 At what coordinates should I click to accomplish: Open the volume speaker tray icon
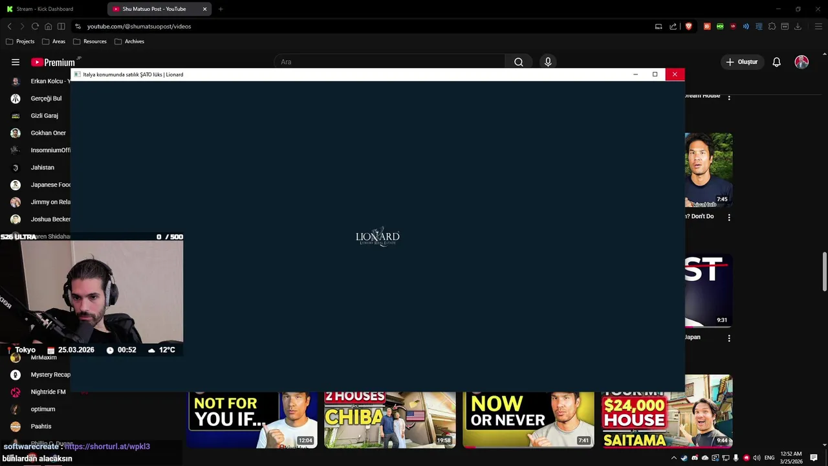[x=757, y=458]
